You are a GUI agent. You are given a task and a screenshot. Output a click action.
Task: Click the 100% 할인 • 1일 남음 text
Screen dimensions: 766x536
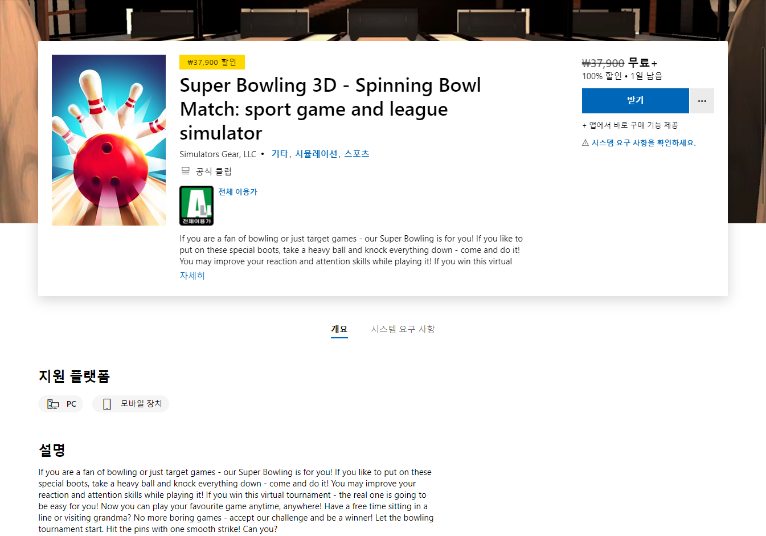pos(622,76)
